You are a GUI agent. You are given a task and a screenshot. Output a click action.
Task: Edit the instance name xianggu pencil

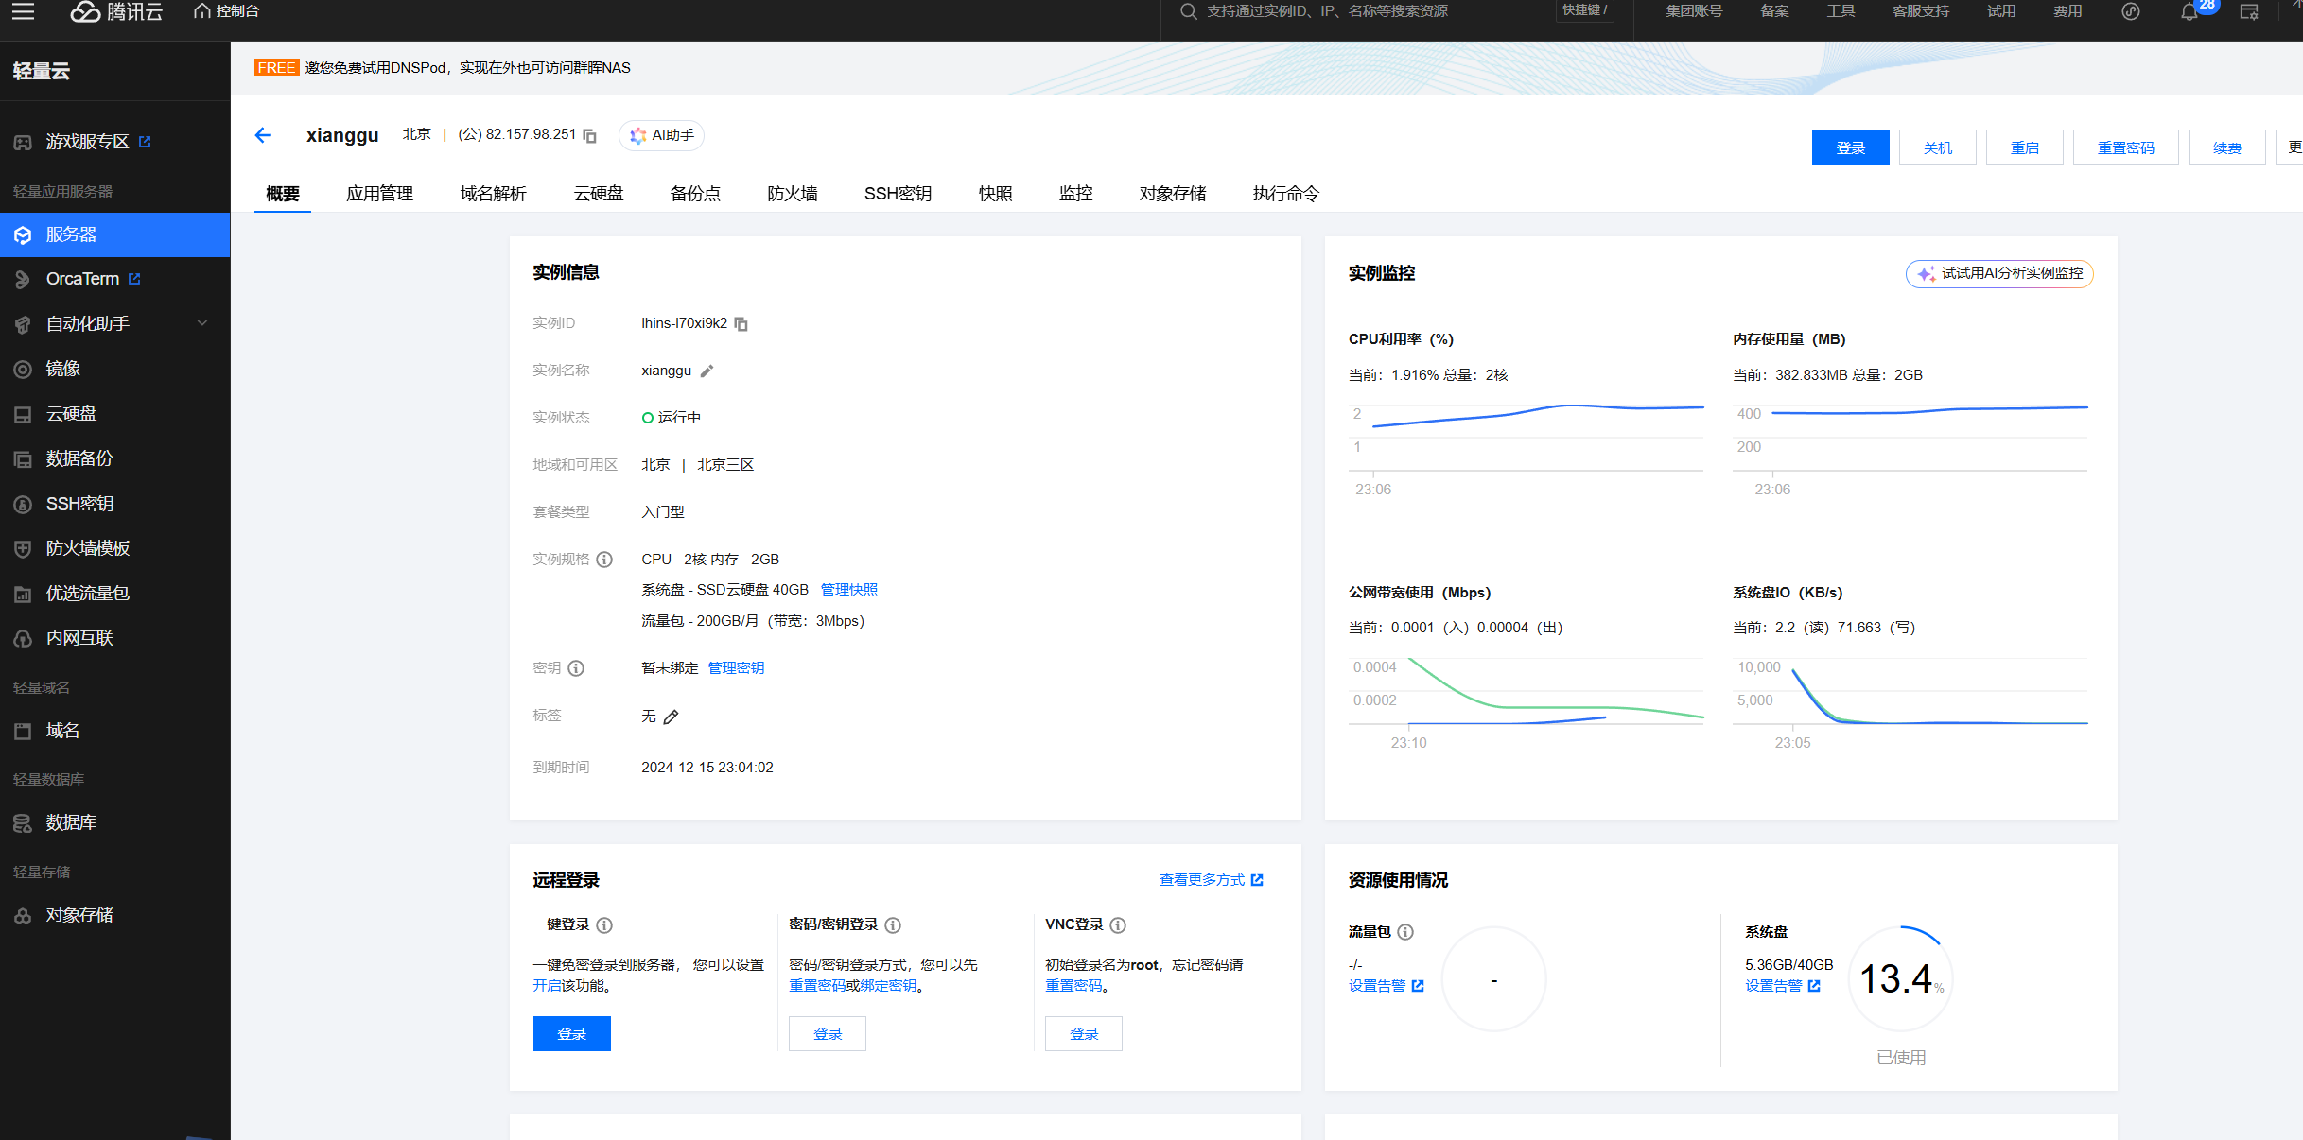[x=707, y=371]
